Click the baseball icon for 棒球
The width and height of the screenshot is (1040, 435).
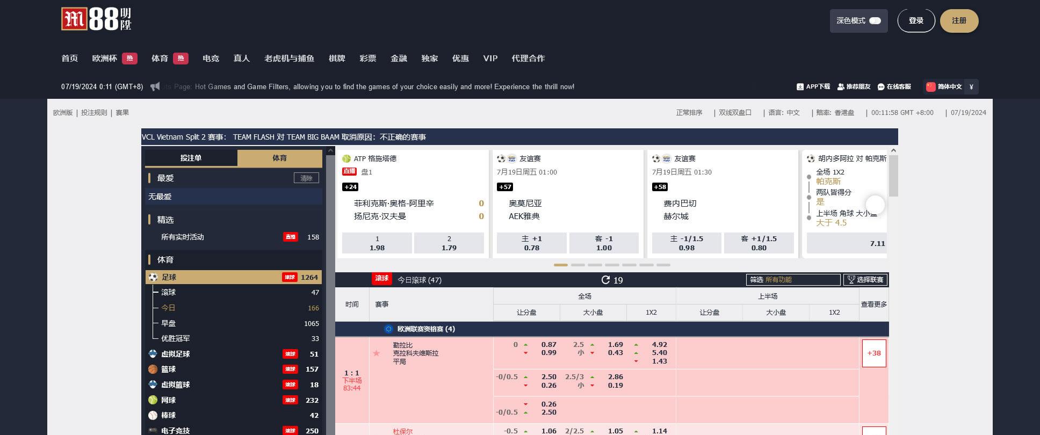[x=153, y=415]
